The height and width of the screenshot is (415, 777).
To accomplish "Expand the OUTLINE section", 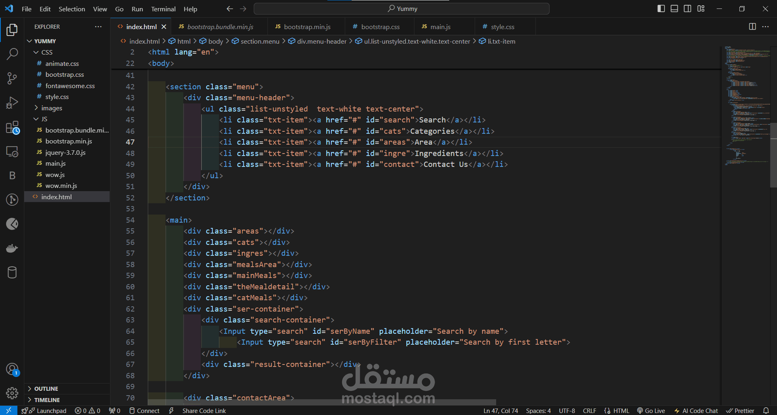I will 67,389.
